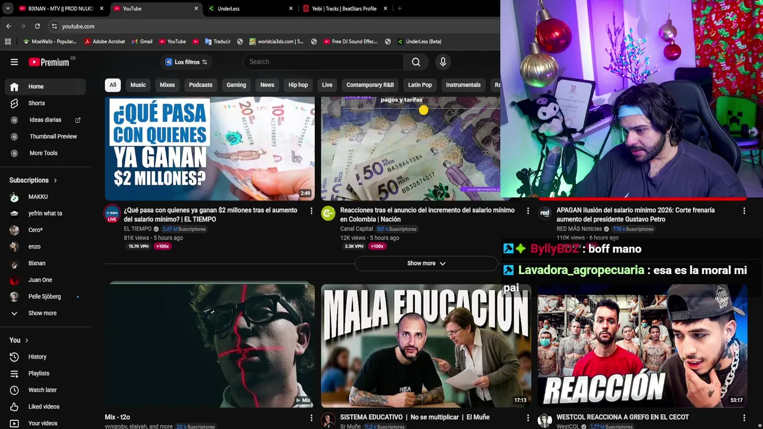Viewport: 763px width, 429px height.
Task: Open the Mix - t2o thumbnail
Action: [x=210, y=346]
